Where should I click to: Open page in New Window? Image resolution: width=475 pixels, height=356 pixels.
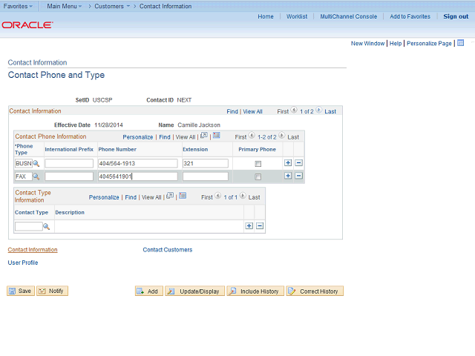pyautogui.click(x=367, y=44)
